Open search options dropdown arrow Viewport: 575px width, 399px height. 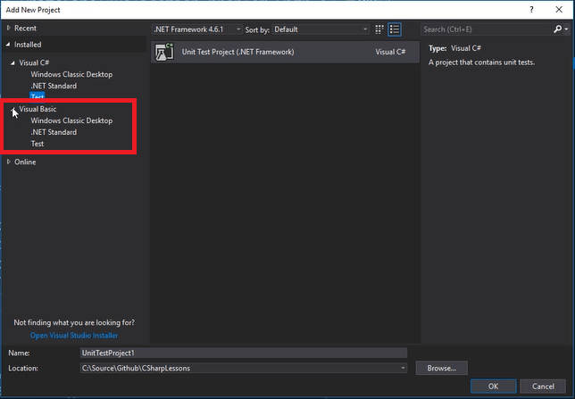(x=567, y=29)
